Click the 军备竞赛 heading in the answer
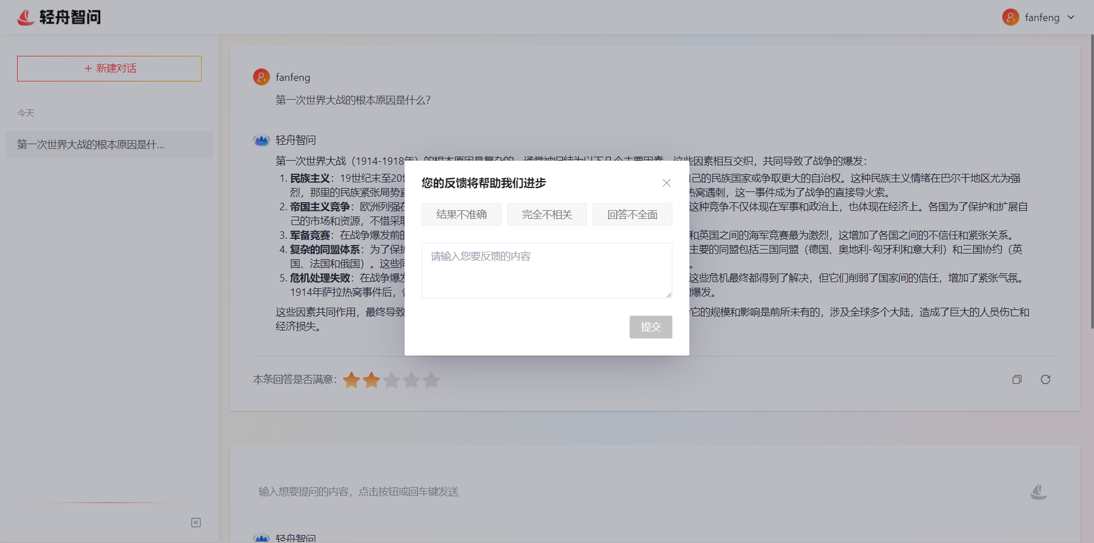This screenshot has width=1094, height=543. coord(310,235)
